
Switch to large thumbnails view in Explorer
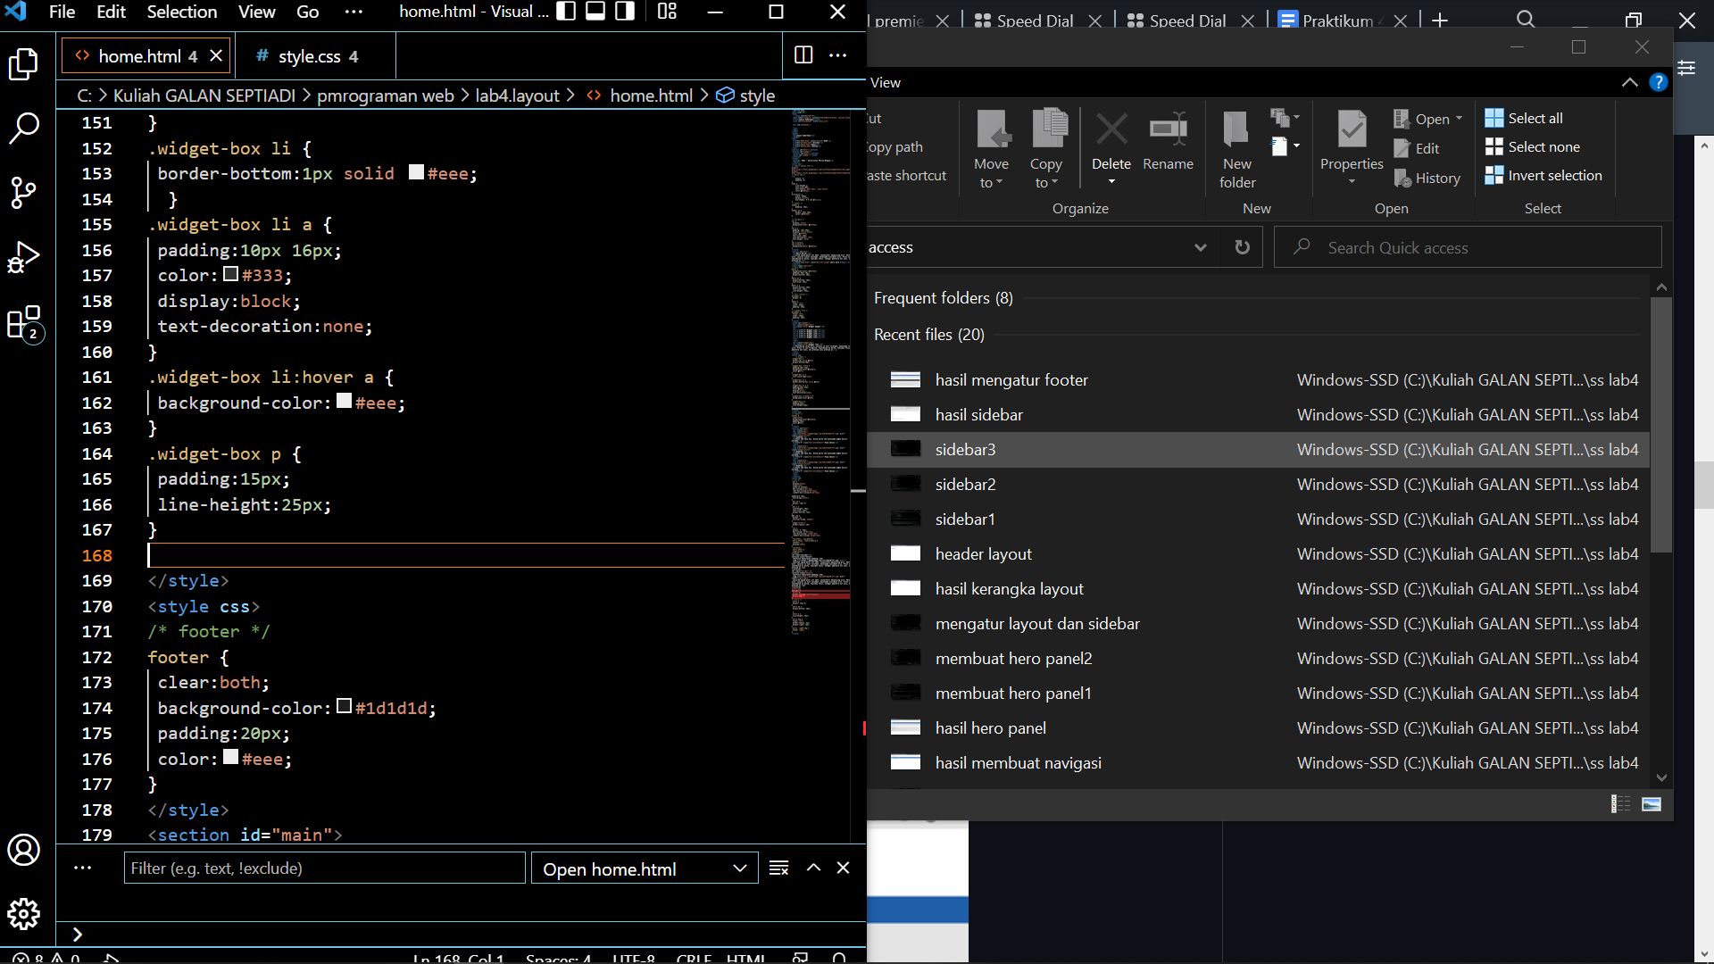[x=1652, y=804]
